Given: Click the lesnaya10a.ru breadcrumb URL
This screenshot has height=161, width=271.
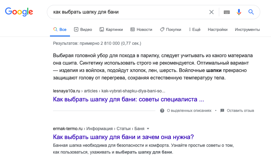Looking at the screenshot, I should (x=109, y=91).
